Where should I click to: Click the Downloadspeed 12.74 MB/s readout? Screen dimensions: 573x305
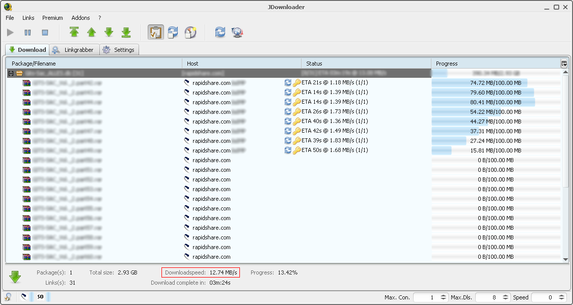point(201,272)
